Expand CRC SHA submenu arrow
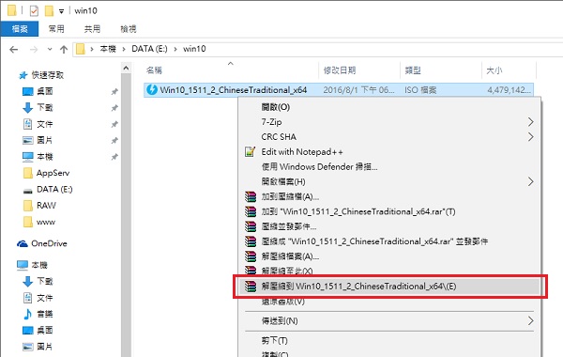 coord(531,137)
